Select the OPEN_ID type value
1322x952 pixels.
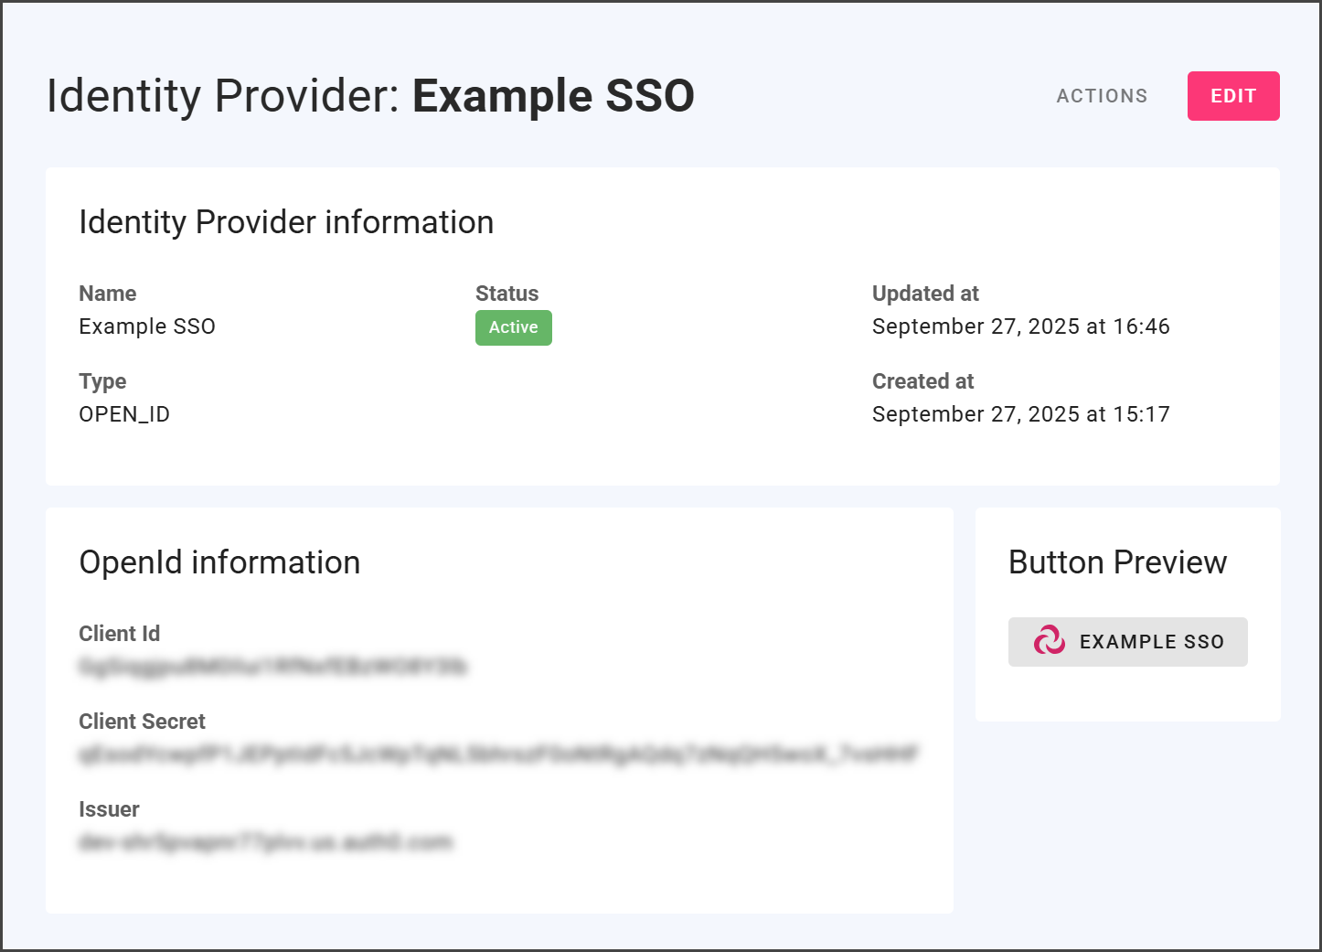click(x=124, y=414)
